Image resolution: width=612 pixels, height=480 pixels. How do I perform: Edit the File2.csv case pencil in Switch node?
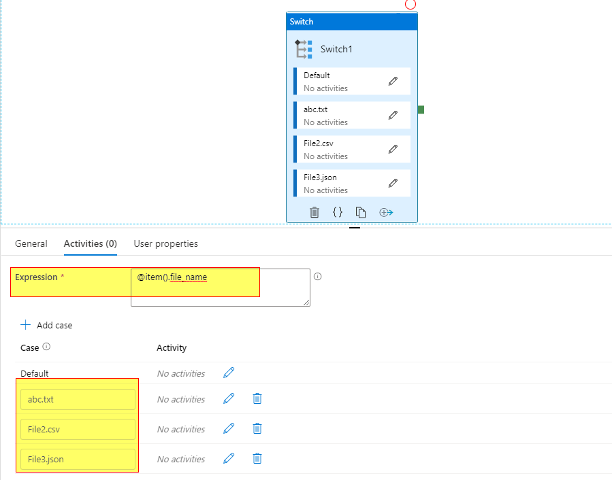[x=393, y=148]
